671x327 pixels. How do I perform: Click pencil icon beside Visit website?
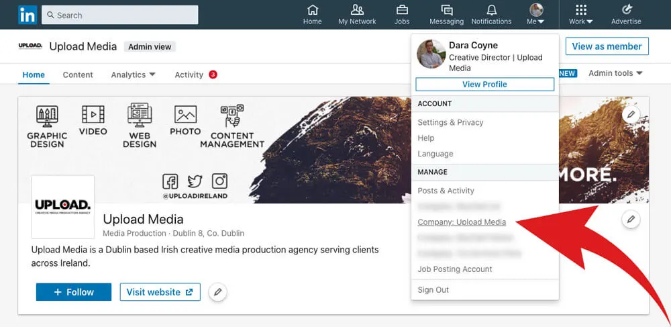pos(218,292)
